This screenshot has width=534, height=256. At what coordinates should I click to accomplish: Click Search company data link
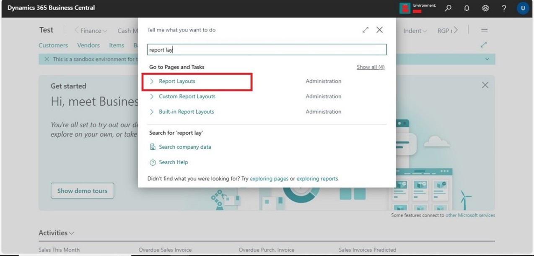(185, 147)
